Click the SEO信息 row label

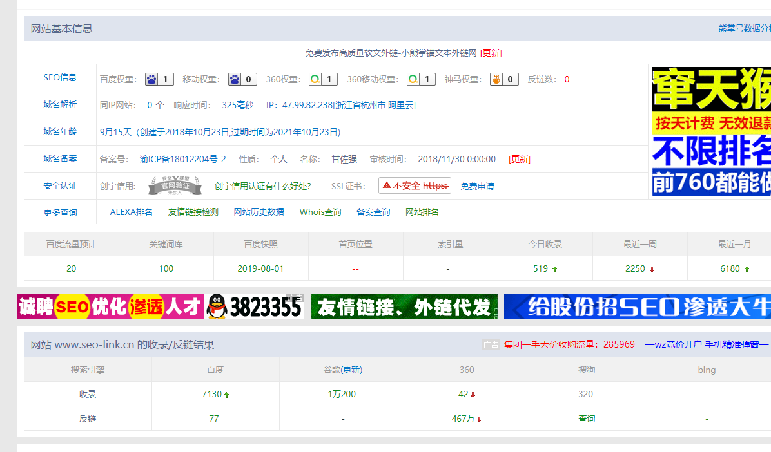(60, 78)
